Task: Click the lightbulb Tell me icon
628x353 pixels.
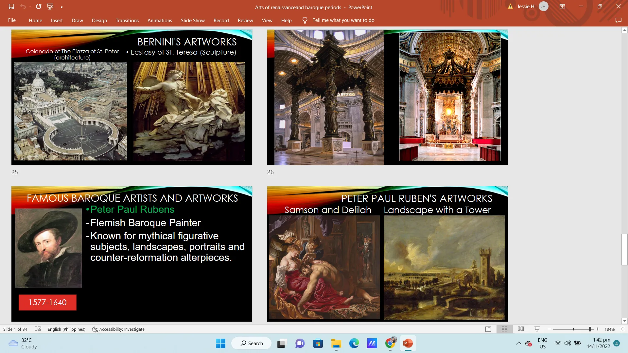Action: (305, 20)
